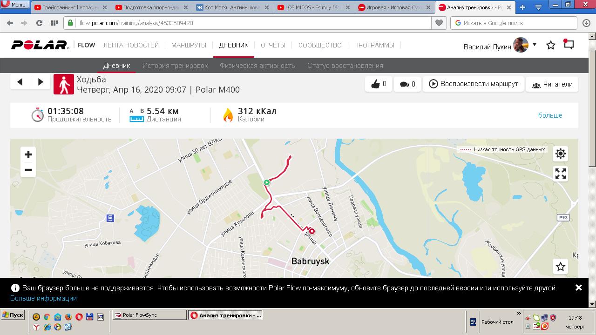
Task: Open the favorites star in Polar header
Action: click(551, 45)
